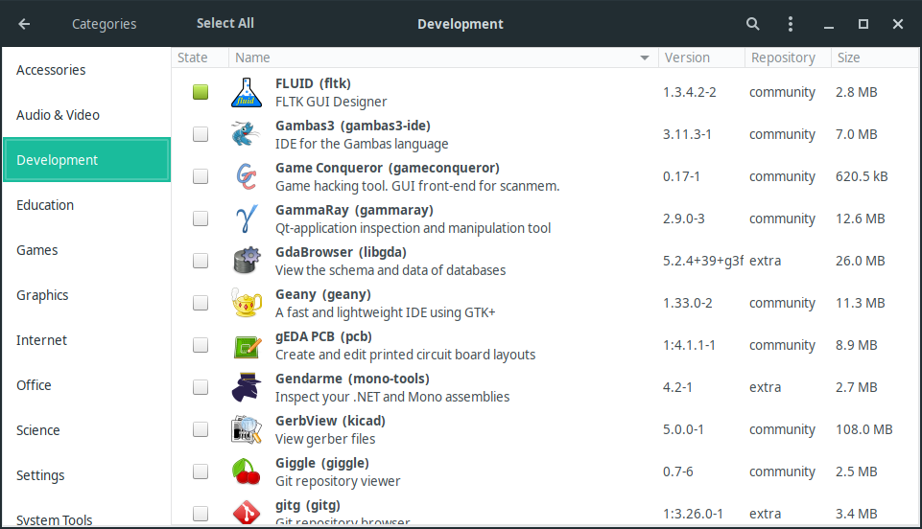This screenshot has height=529, width=922.
Task: Click the Development window title
Action: point(461,24)
